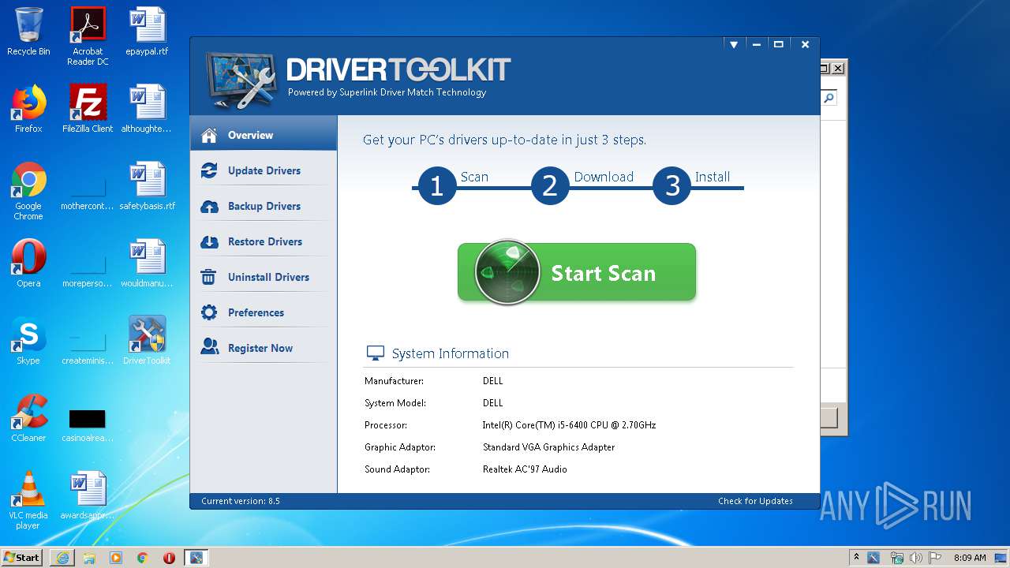Switch to the Update Drivers section
The image size is (1010, 568).
click(264, 170)
